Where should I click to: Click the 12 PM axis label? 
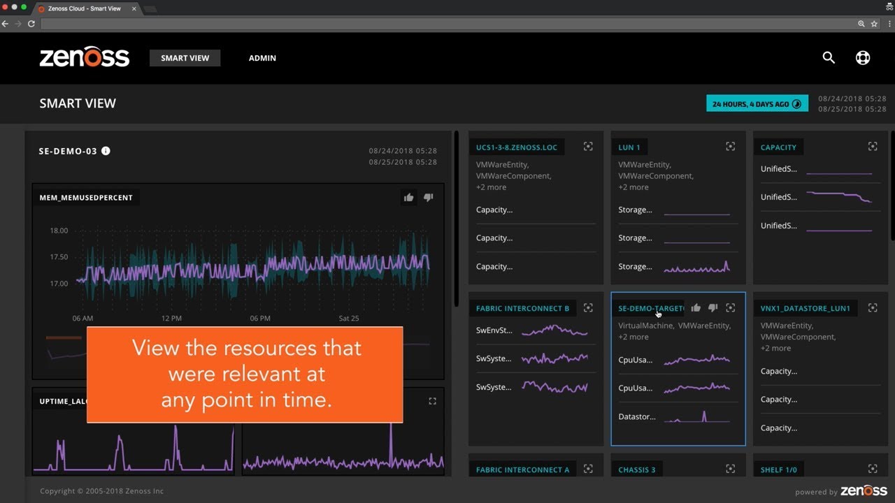point(171,318)
